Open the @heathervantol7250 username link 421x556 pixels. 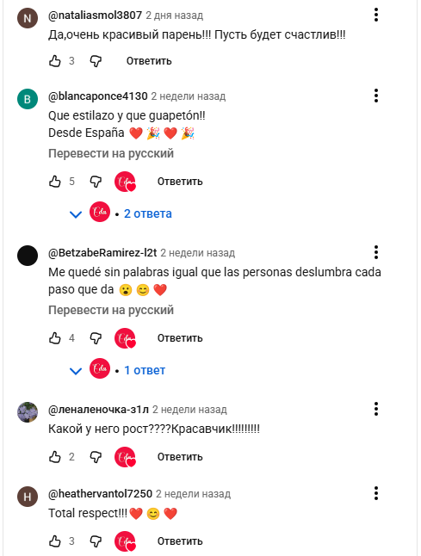[100, 493]
